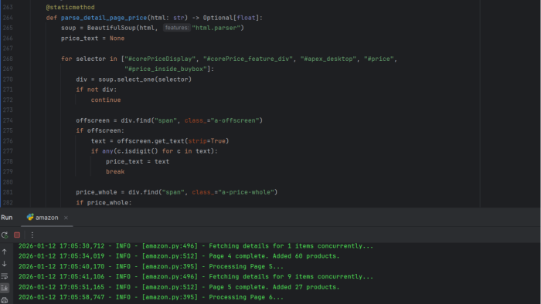
Task: Click the "#corePrice_feature_div" string
Action: [x=248, y=59]
